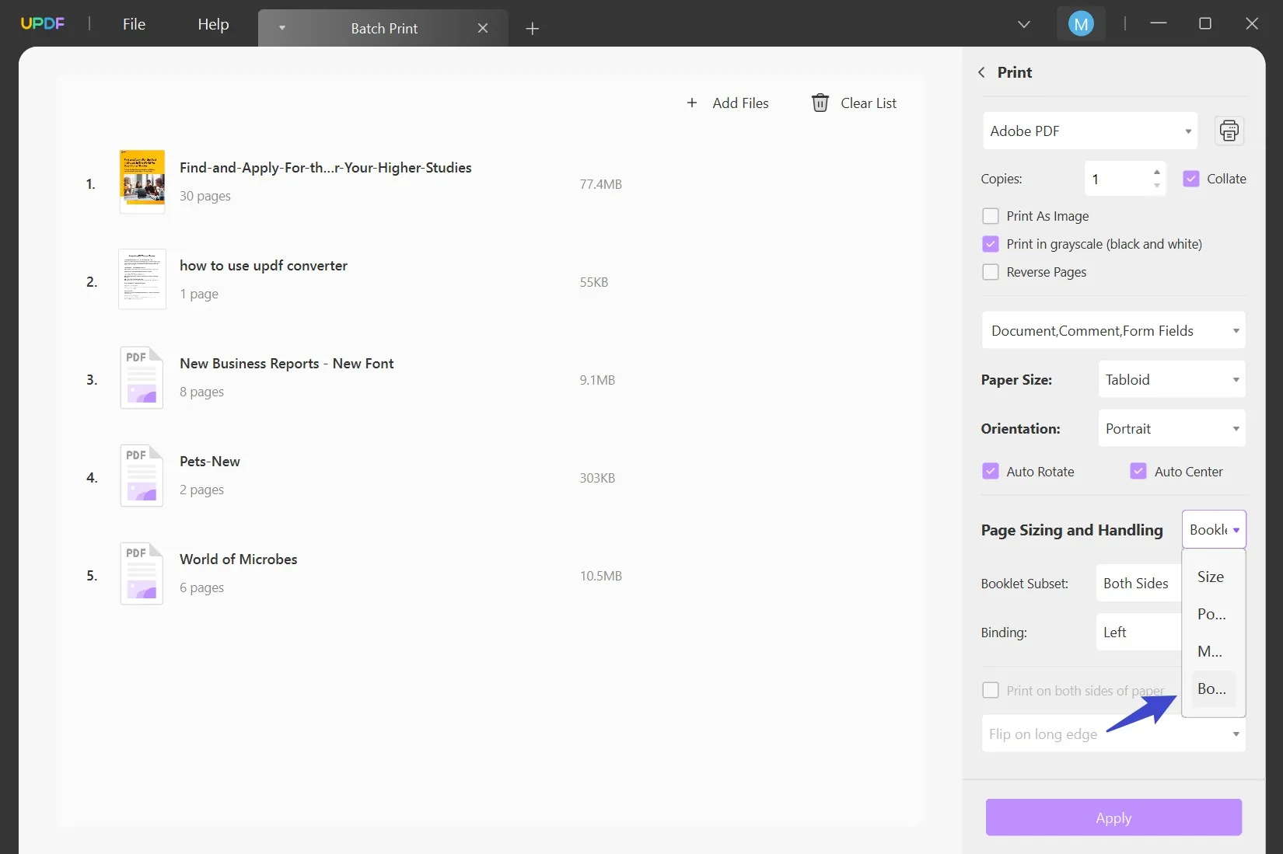This screenshot has height=854, width=1283.
Task: Select Size in the Page Sizing list
Action: pyautogui.click(x=1210, y=577)
